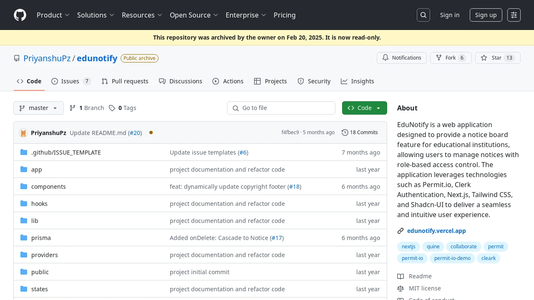This screenshot has height=300, width=534.
Task: Switch to the Code tab
Action: point(29,81)
